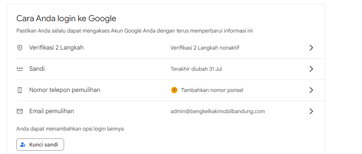Screen dimensions: 362x154
Task: Expand the Verifikasi 2 Langkah row chevron
Action: [x=311, y=48]
